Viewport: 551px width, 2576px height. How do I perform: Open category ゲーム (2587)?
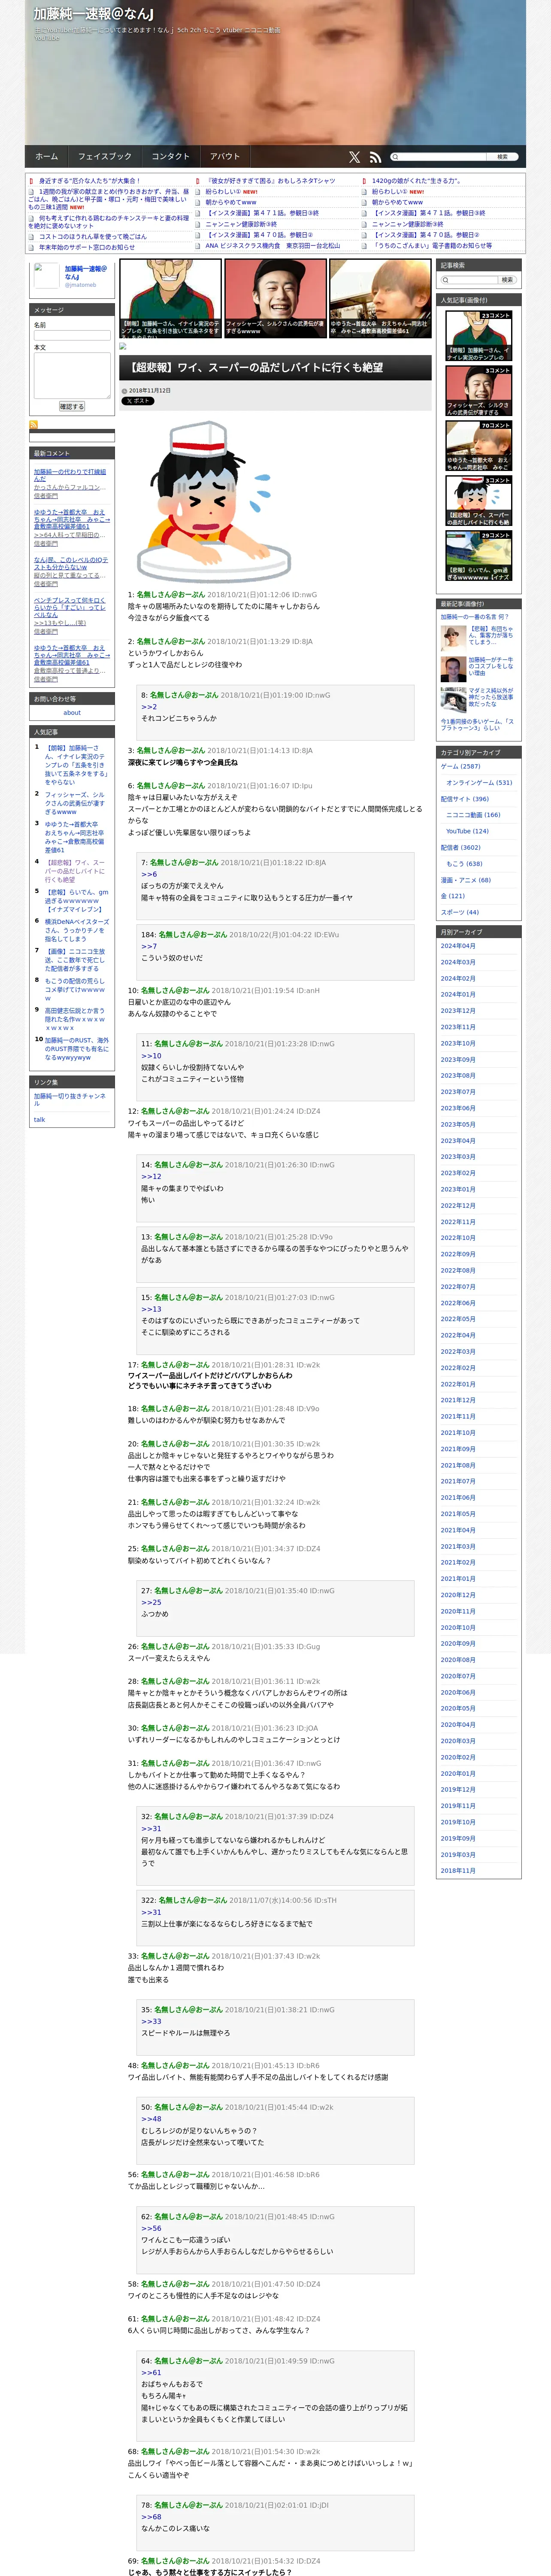tap(460, 767)
